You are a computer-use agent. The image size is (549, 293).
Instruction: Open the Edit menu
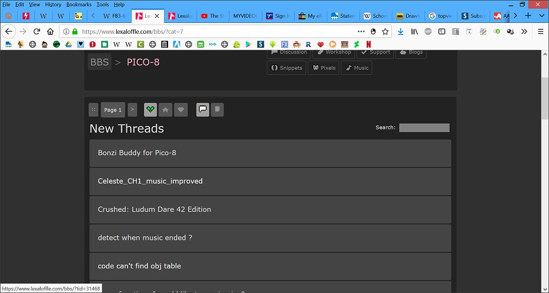19,5
